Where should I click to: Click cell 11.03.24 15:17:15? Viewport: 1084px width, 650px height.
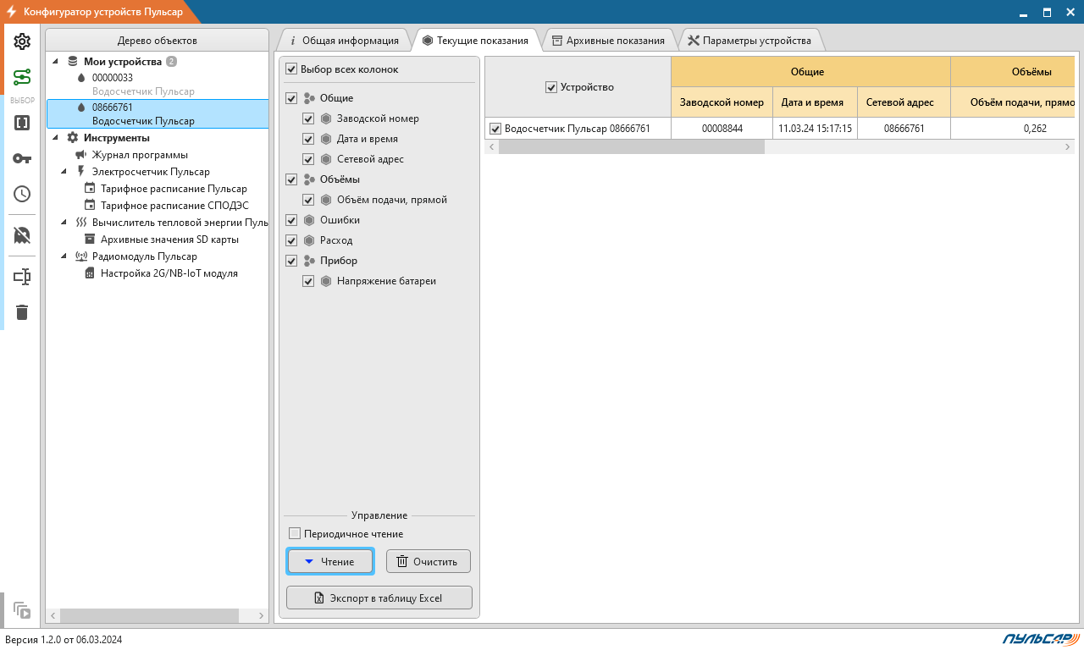[815, 129]
